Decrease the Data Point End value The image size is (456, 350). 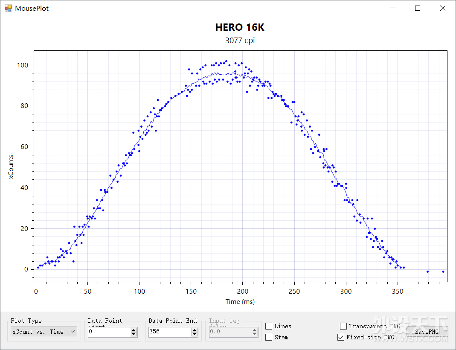click(x=195, y=334)
